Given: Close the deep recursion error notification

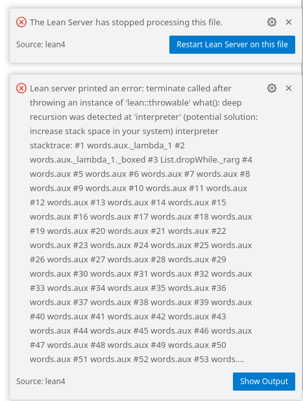Looking at the screenshot, I should 289,88.
